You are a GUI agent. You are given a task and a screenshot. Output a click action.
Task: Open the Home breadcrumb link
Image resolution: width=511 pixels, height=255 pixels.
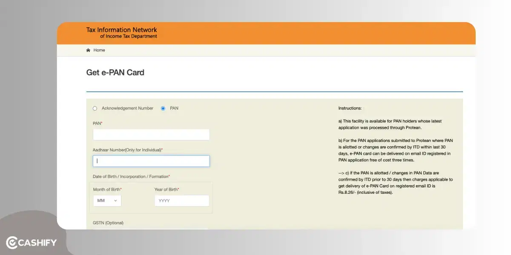(x=99, y=50)
